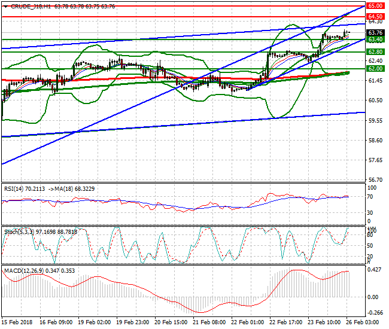Click the Stochastic 50 level label
This screenshot has width=389, height=329.
click(x=370, y=246)
